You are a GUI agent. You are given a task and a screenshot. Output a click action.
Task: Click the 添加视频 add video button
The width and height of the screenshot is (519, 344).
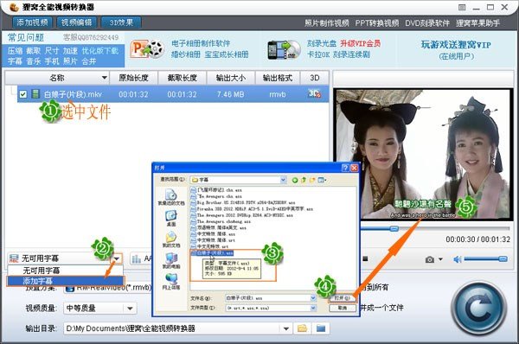pos(32,22)
